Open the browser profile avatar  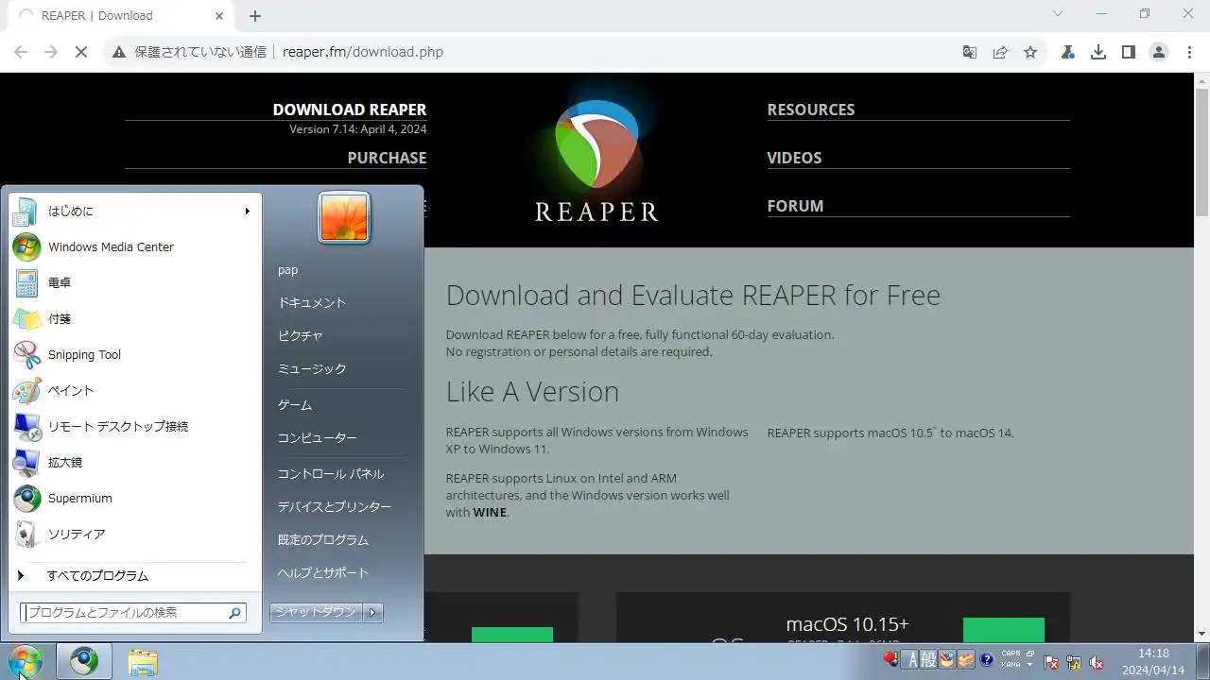1159,52
